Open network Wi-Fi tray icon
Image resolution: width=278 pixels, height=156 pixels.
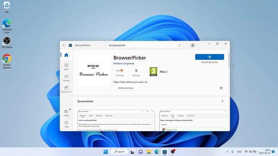[x=246, y=152]
